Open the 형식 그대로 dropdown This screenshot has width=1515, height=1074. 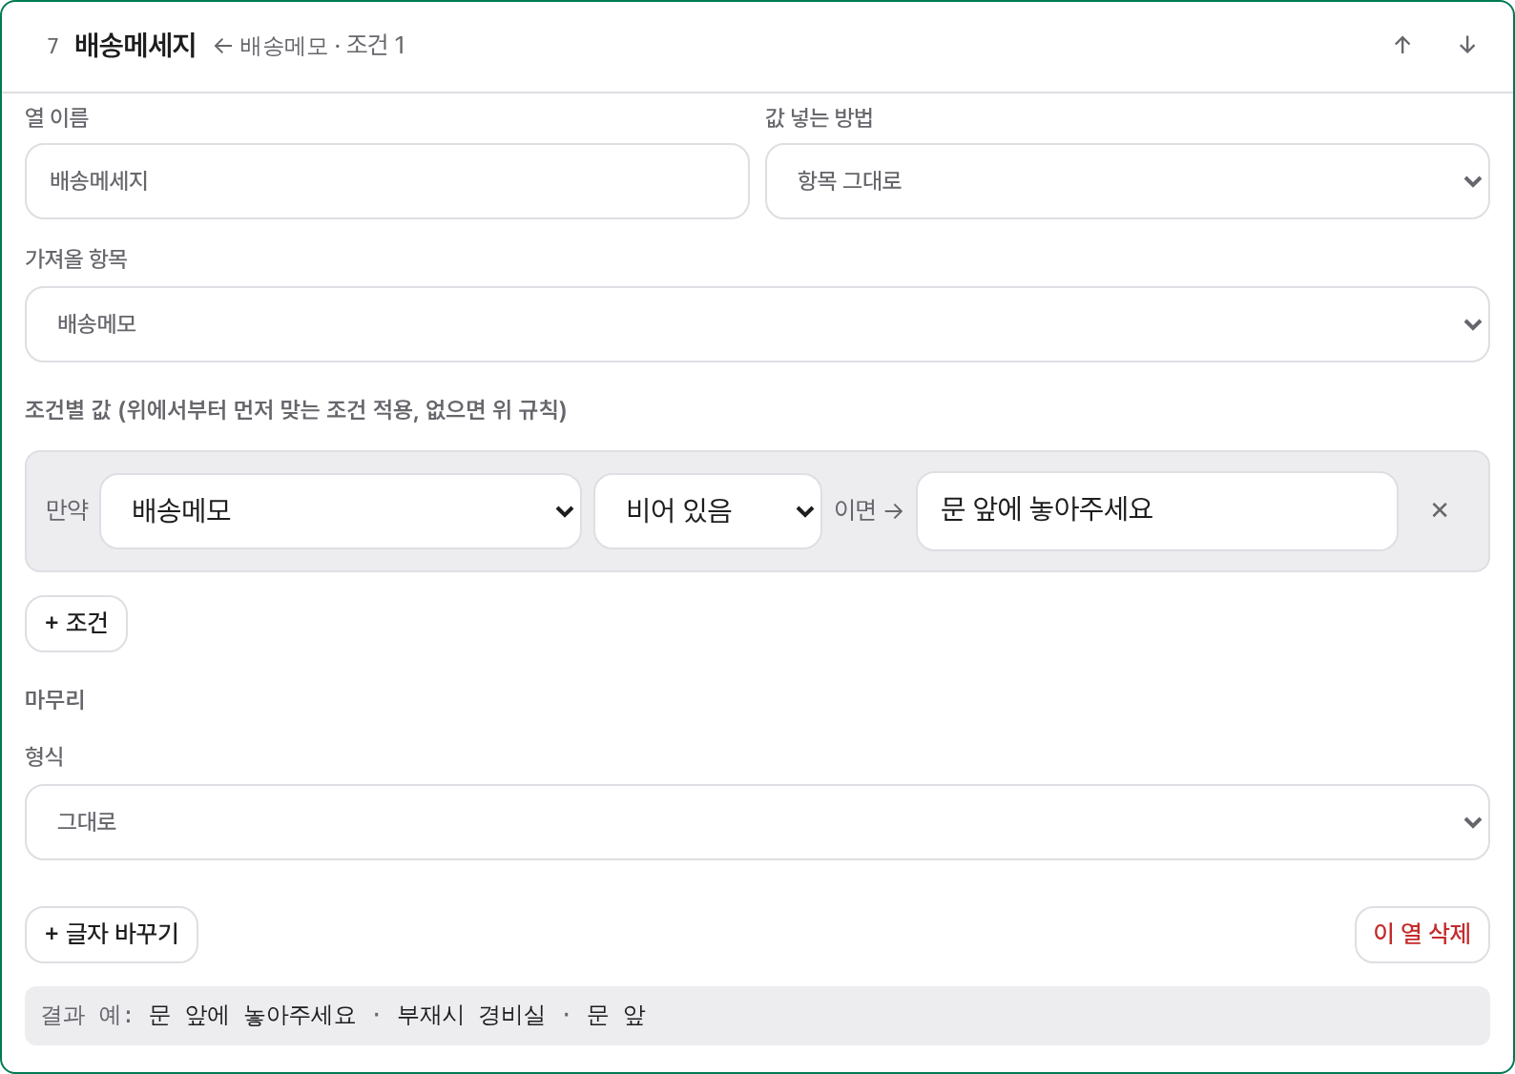point(757,822)
